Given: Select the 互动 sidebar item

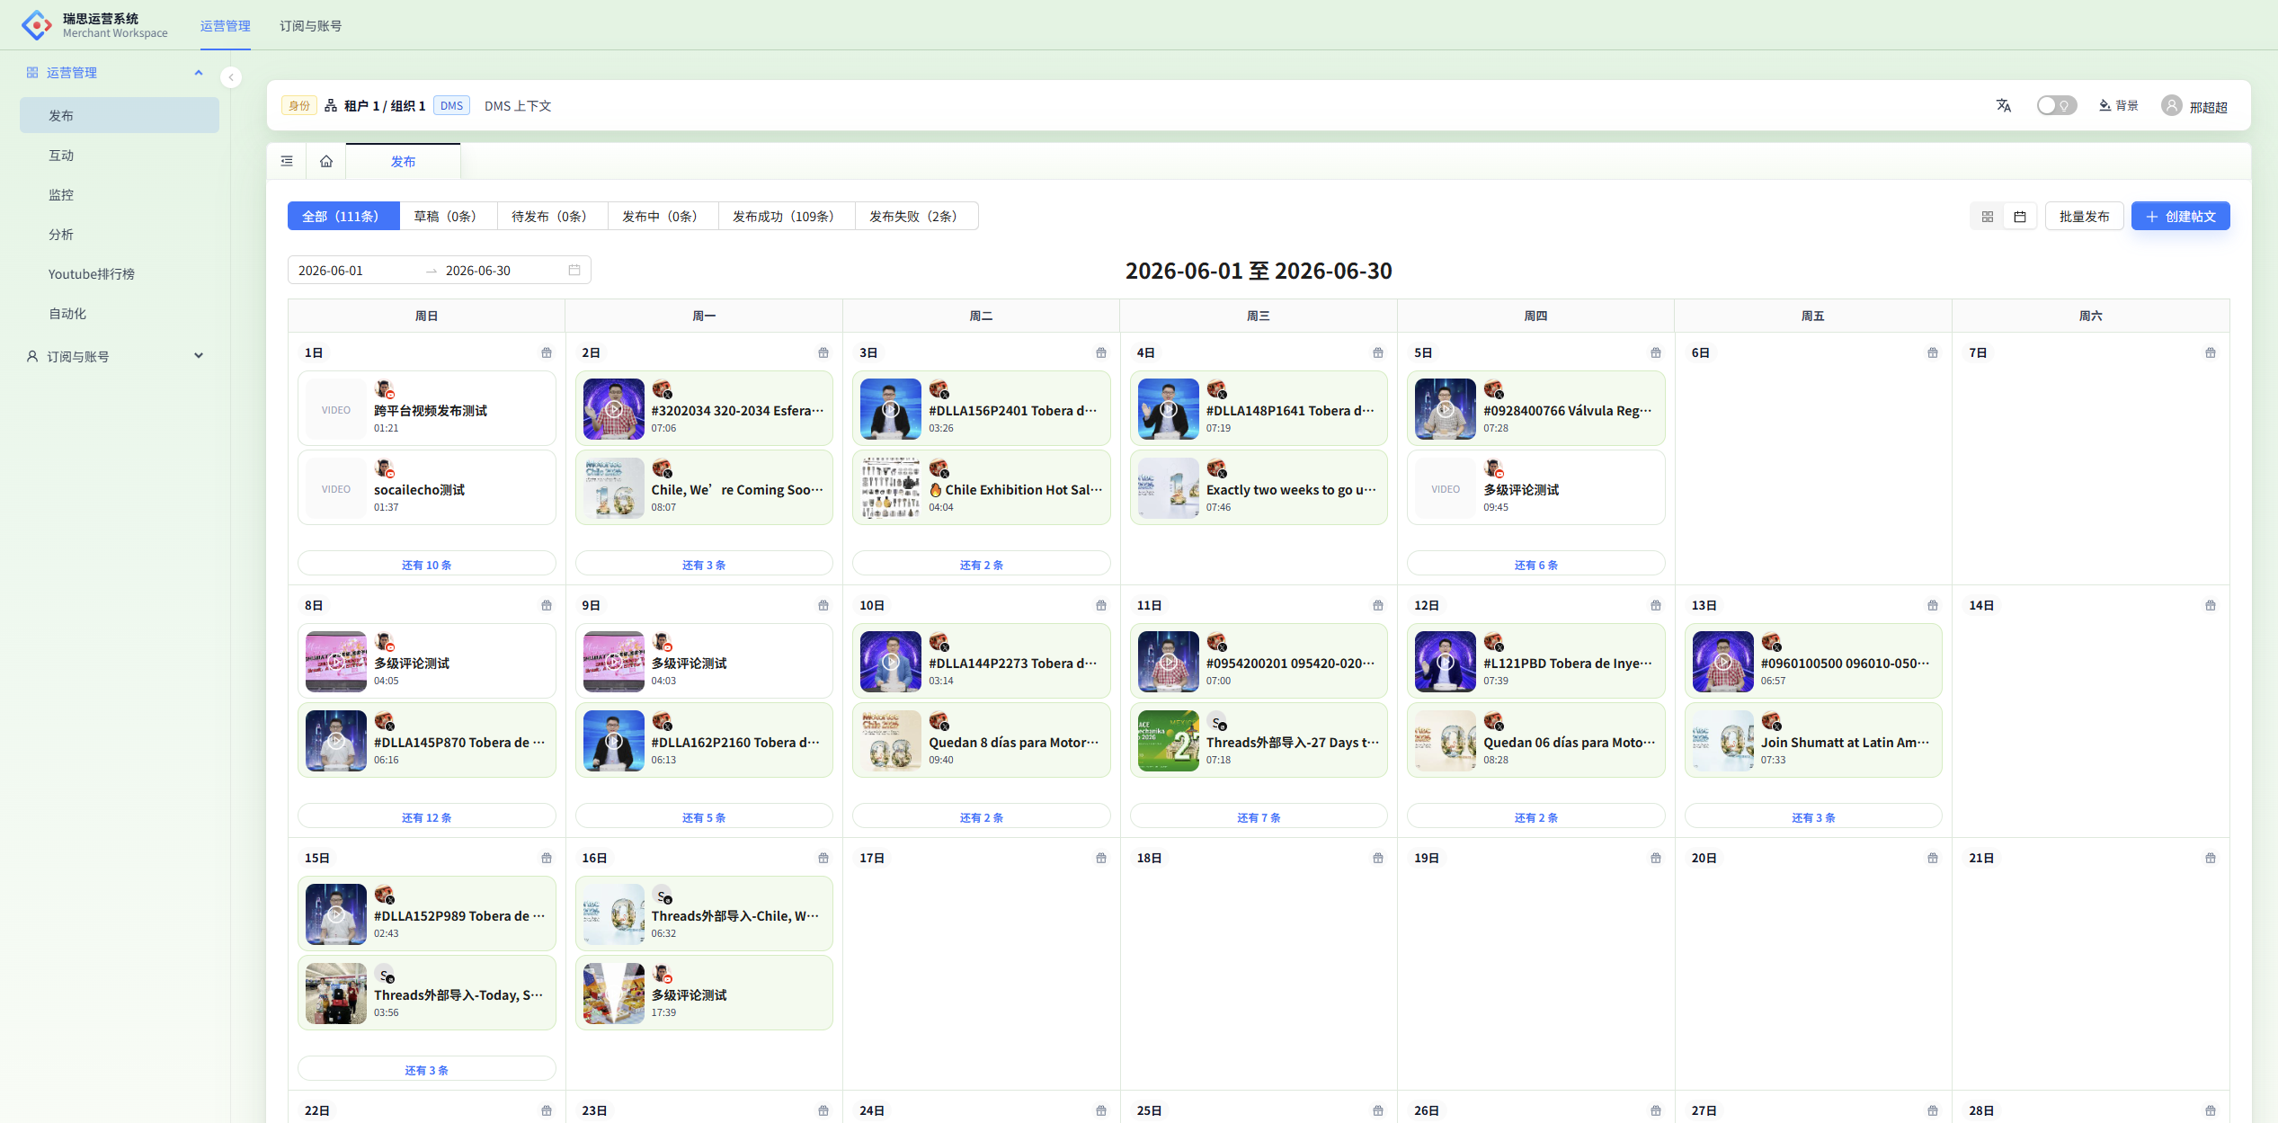Looking at the screenshot, I should click(119, 156).
